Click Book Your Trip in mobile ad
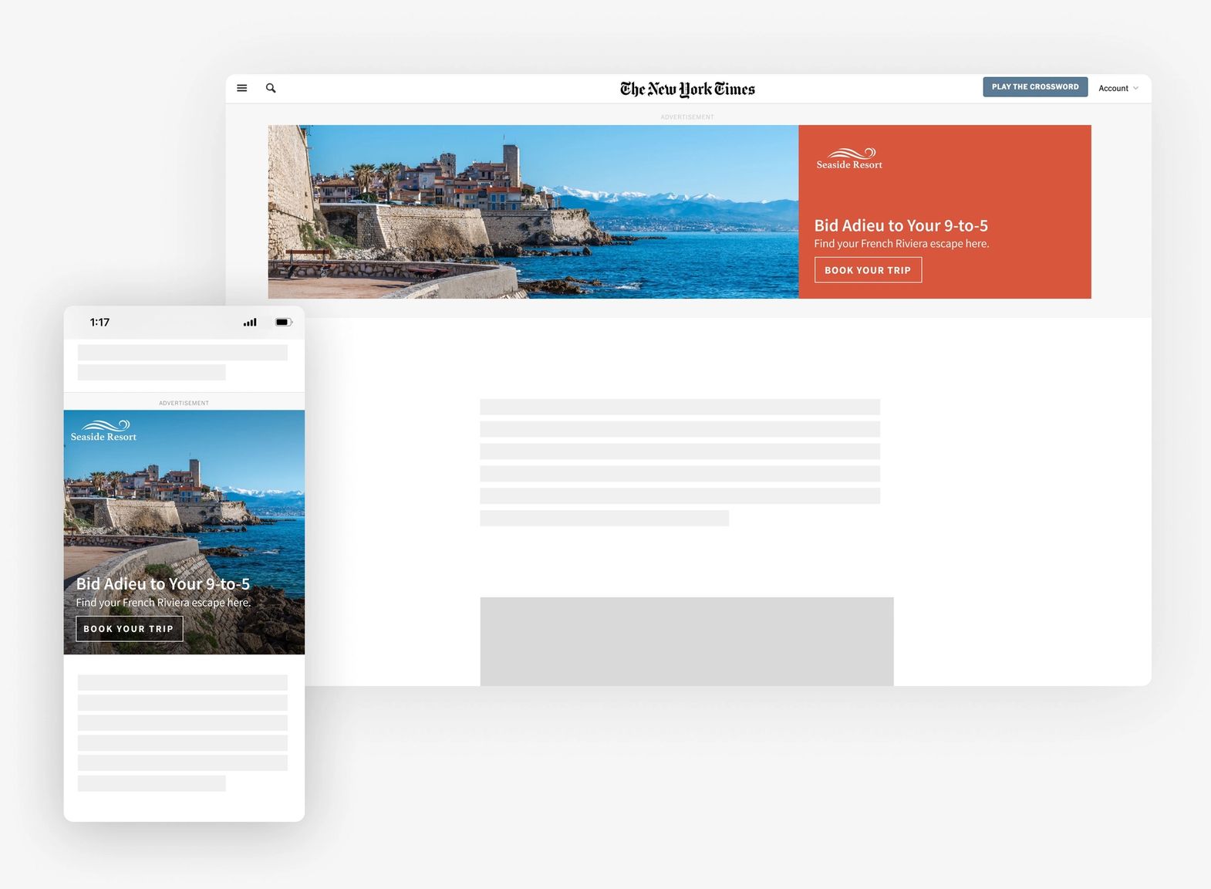The image size is (1211, 889). point(129,629)
